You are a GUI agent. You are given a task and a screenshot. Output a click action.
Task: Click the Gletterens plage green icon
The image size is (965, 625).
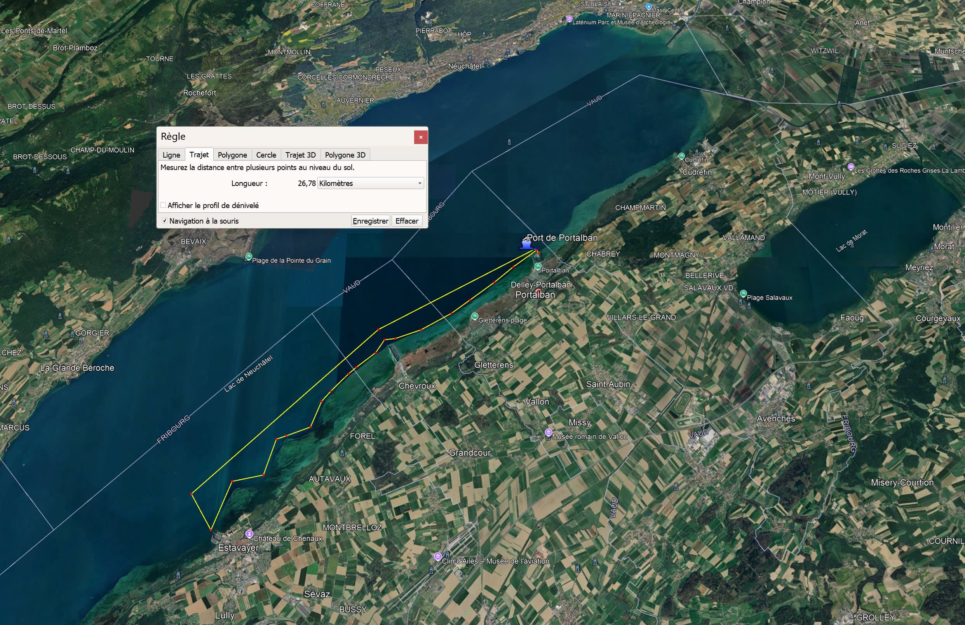(x=474, y=316)
